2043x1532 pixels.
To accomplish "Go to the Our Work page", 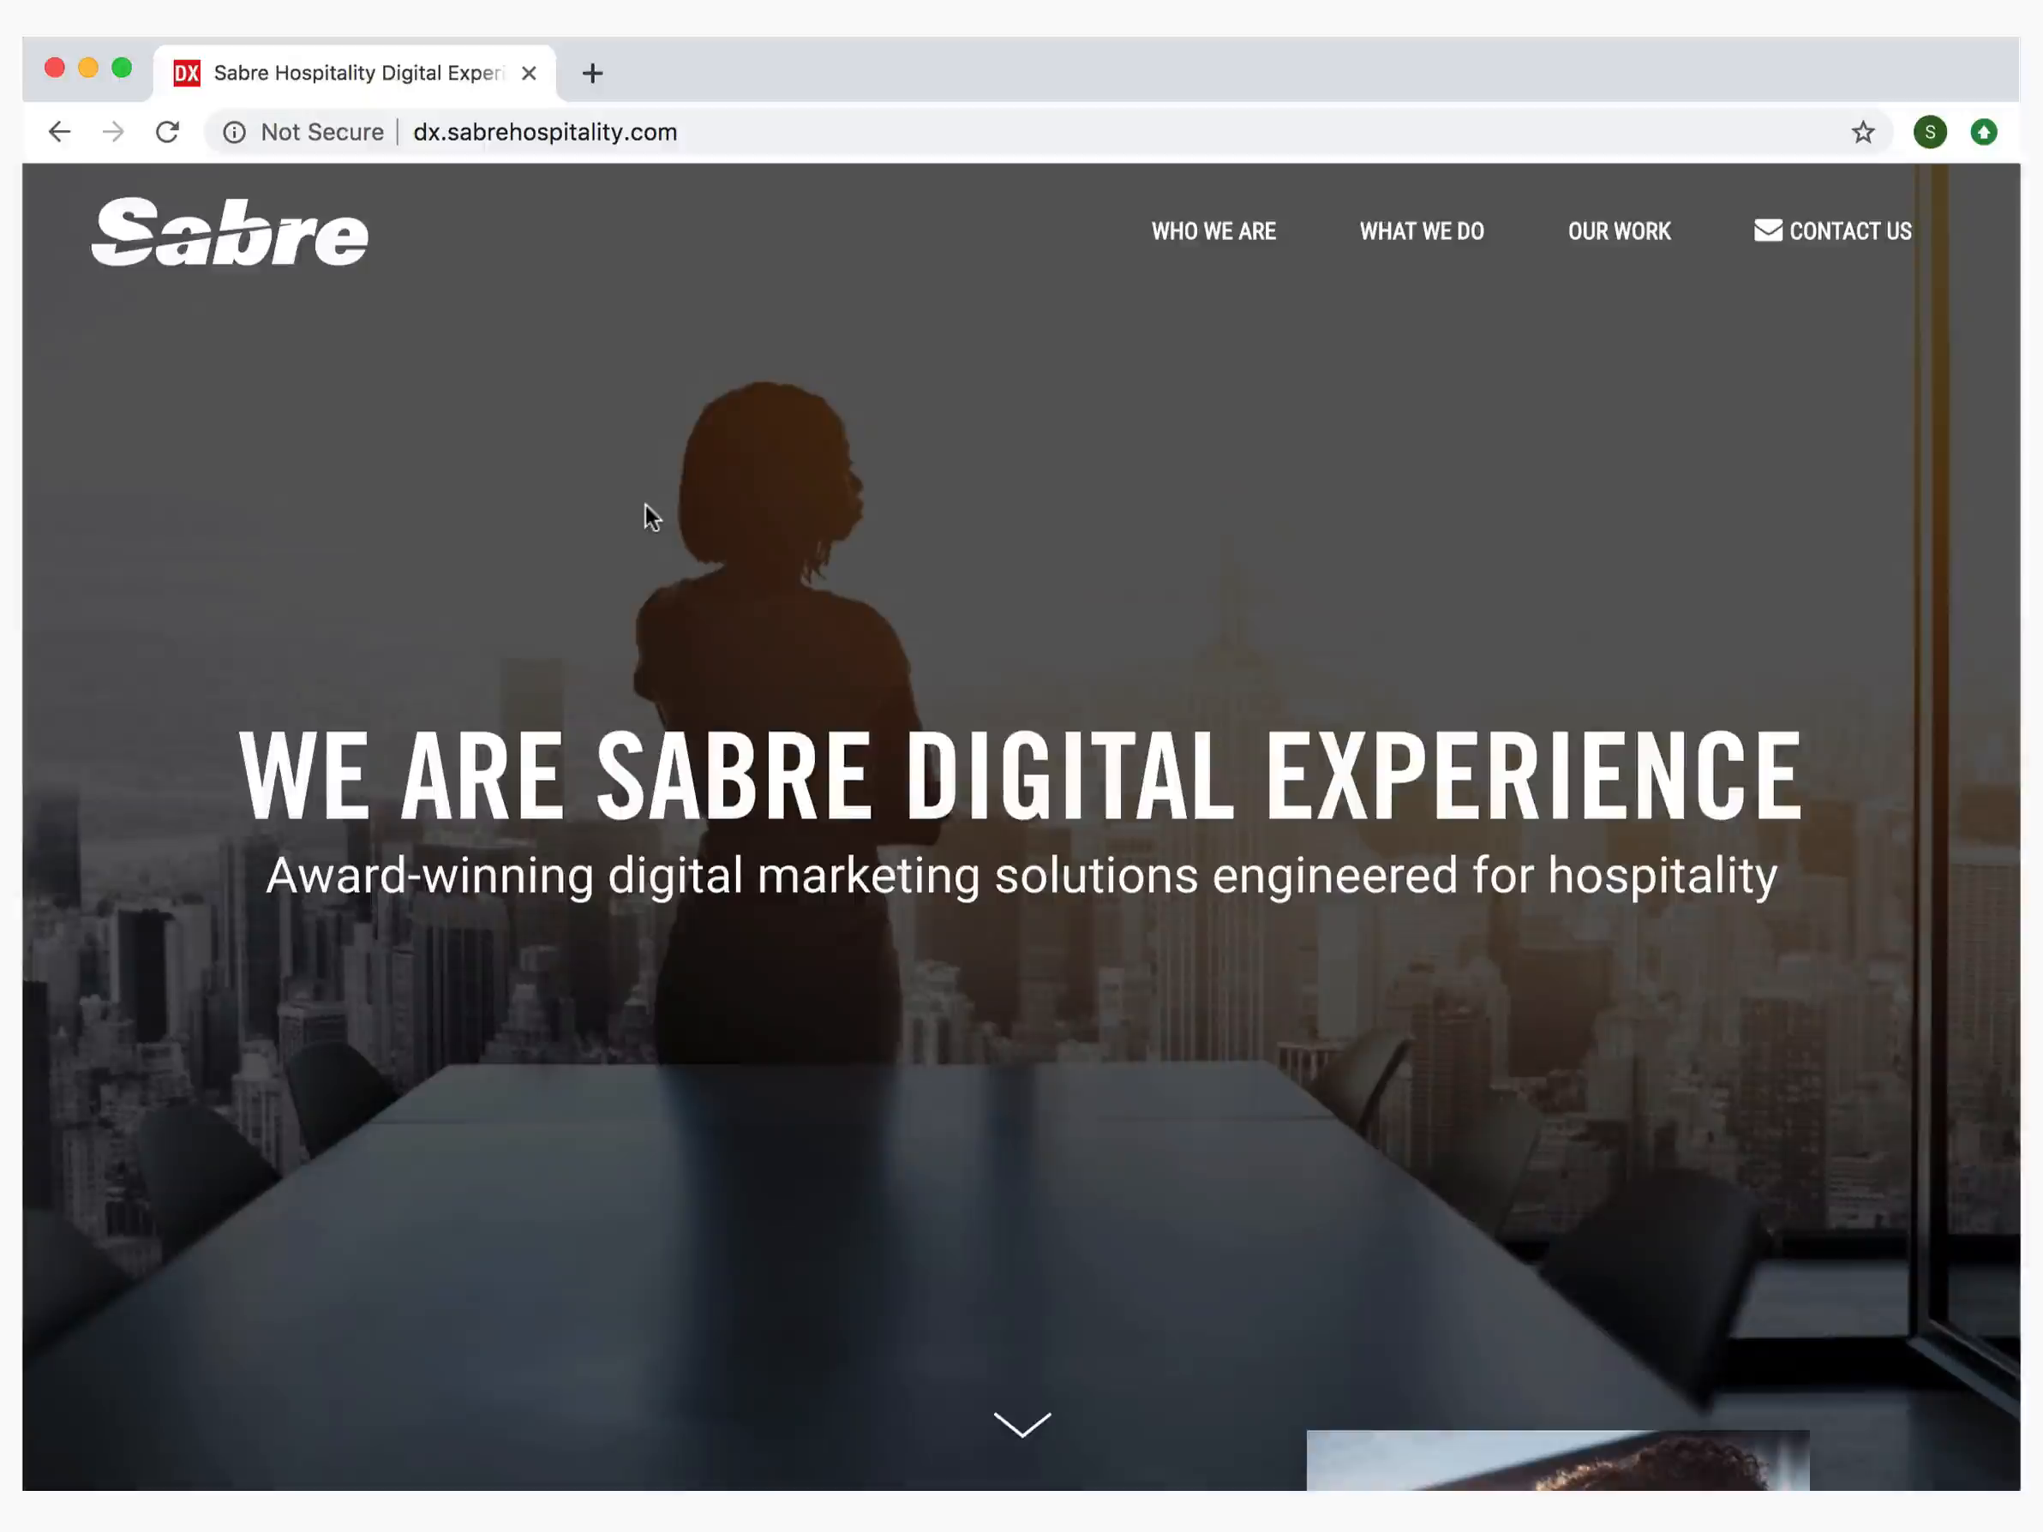I will [x=1618, y=230].
